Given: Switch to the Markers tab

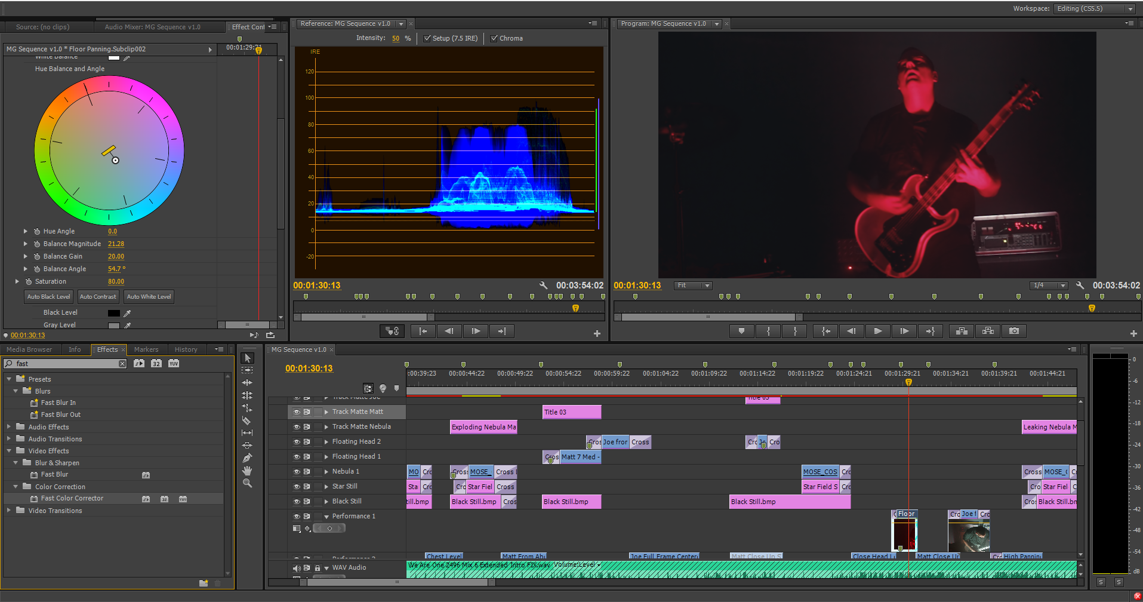Looking at the screenshot, I should tap(146, 349).
